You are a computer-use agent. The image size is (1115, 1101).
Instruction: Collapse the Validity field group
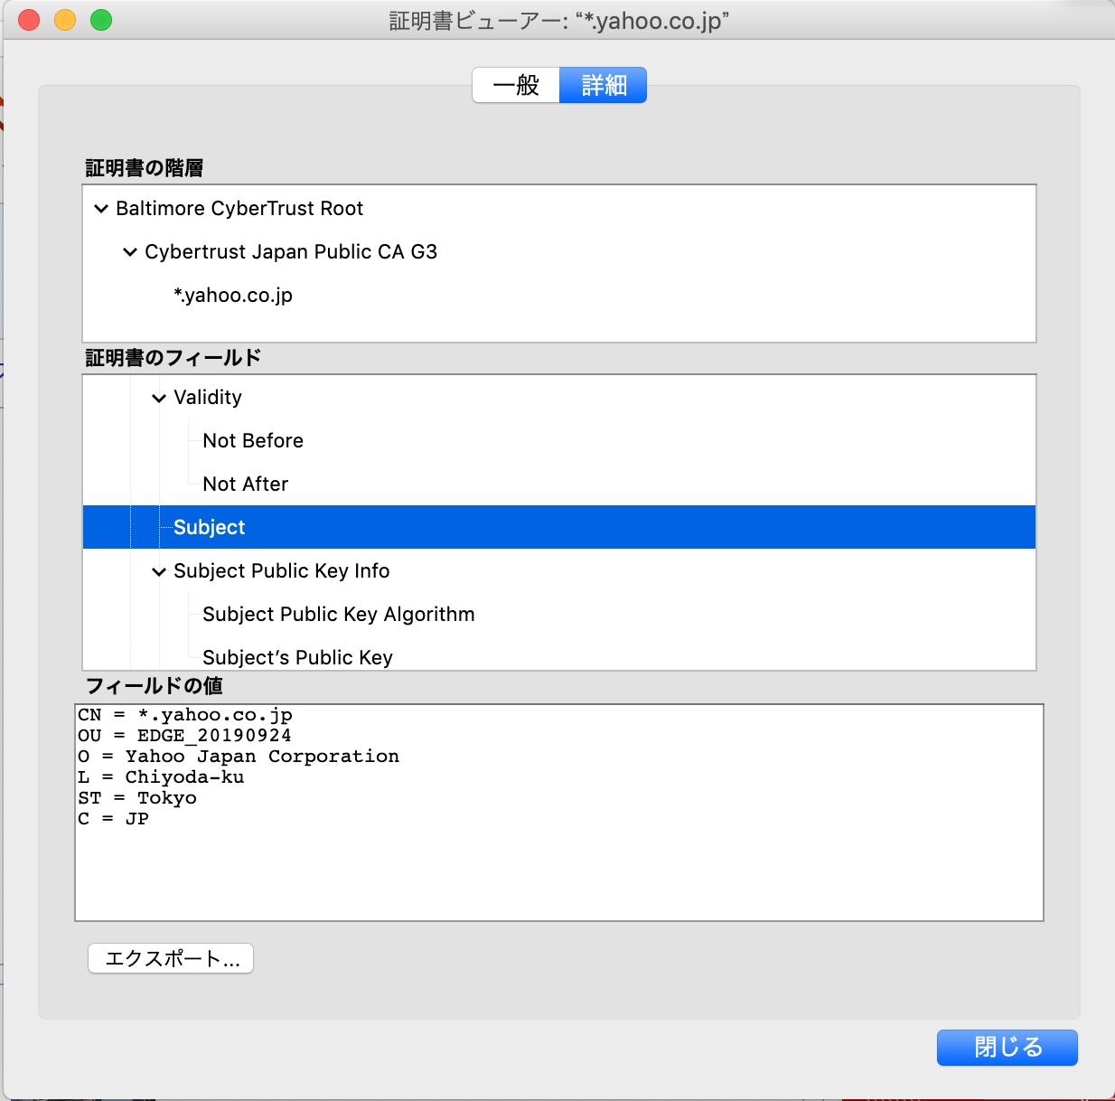point(159,398)
